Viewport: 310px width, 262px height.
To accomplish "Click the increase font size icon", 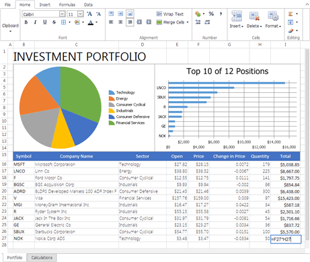I will 89,14.
